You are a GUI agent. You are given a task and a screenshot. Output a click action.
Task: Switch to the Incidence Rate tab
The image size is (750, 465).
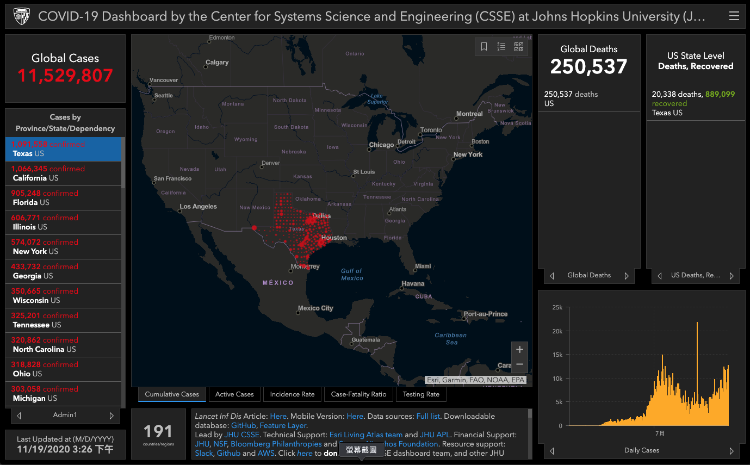[x=292, y=394]
